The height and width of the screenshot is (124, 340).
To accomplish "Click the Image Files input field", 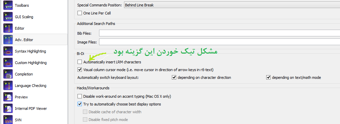I will [219, 42].
